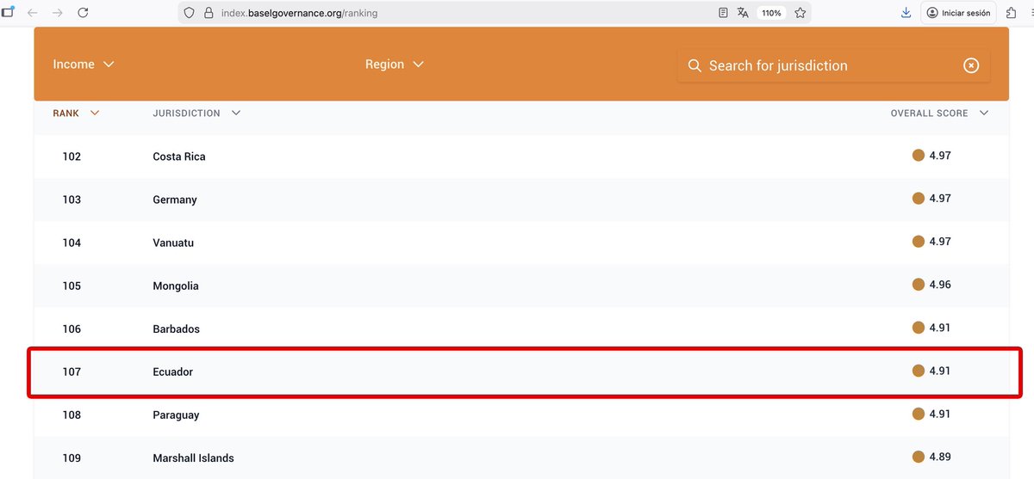Sort by the RANK column header
Viewport: 1034px width, 479px height.
(77, 114)
